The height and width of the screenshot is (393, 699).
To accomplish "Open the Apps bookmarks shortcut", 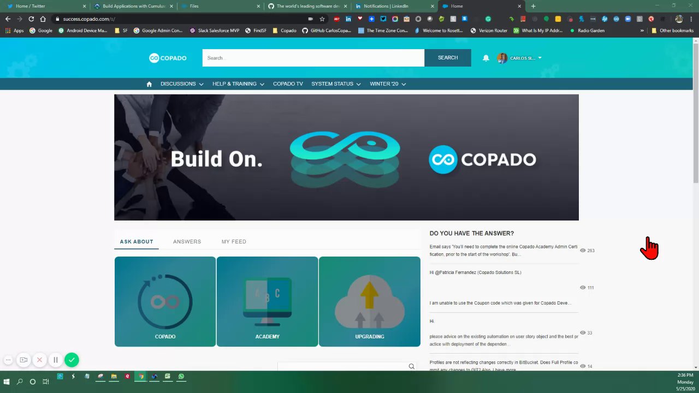I will pyautogui.click(x=14, y=31).
